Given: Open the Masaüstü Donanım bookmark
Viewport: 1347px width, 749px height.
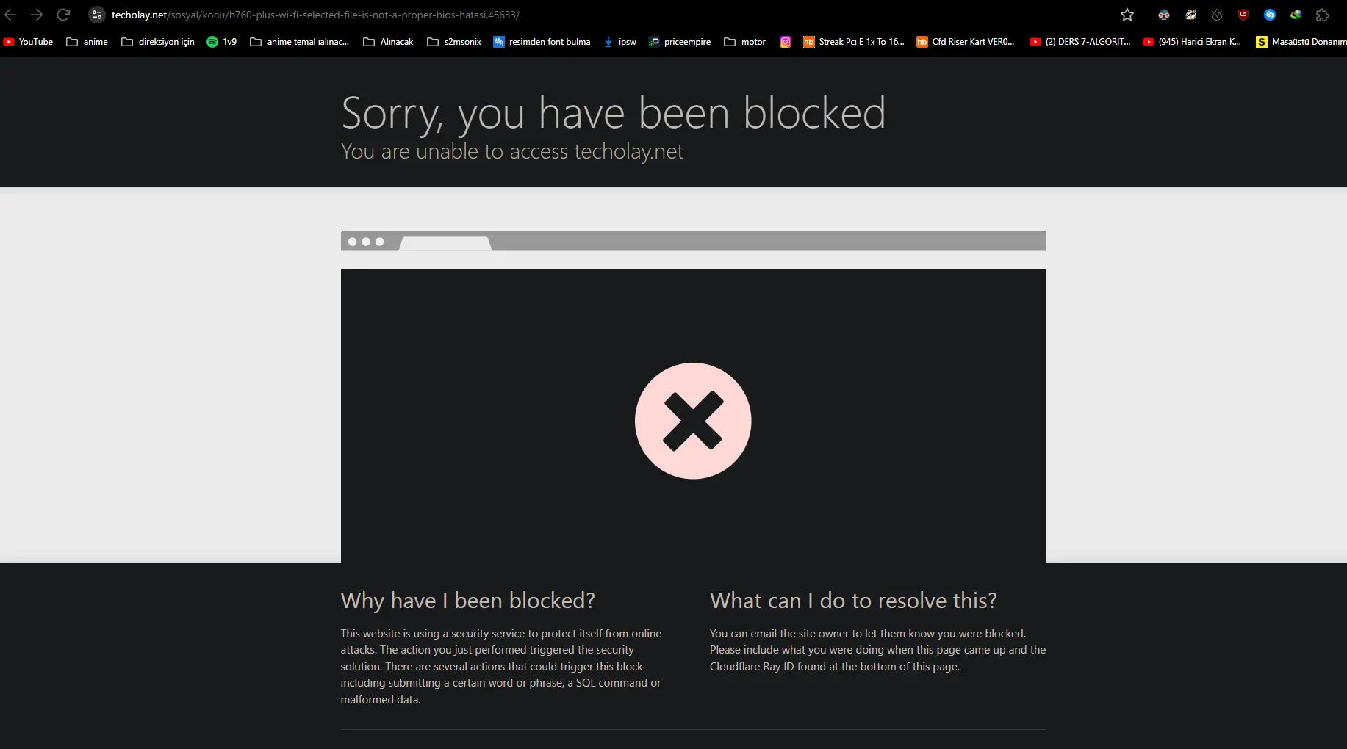Looking at the screenshot, I should point(1301,42).
